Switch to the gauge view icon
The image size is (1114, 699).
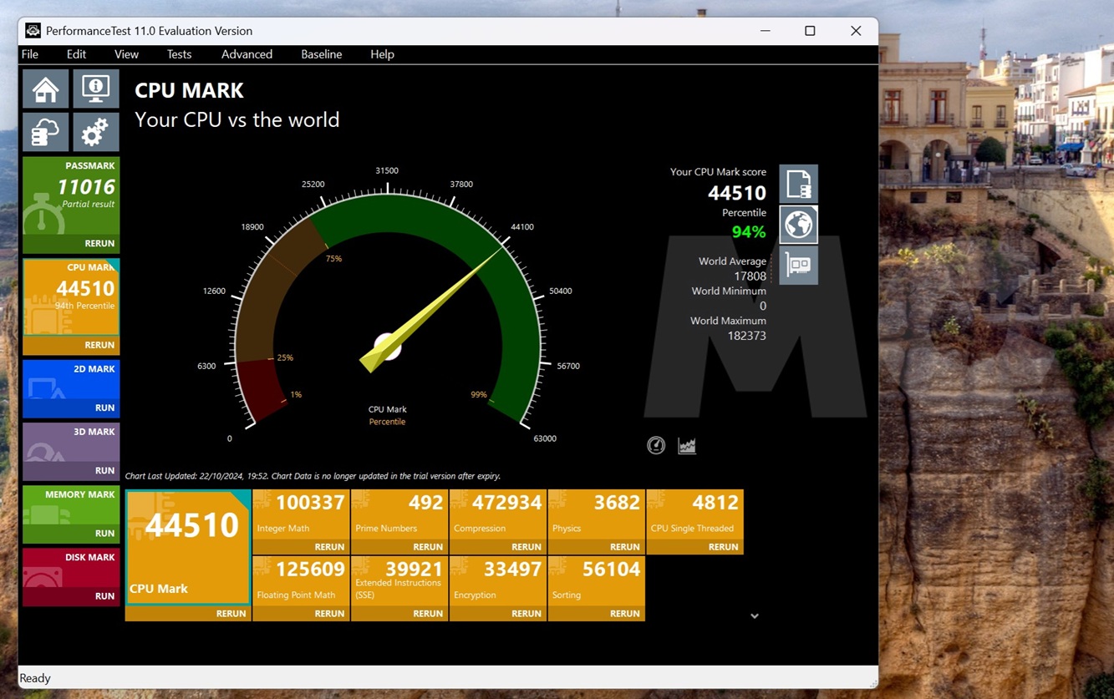(x=656, y=446)
